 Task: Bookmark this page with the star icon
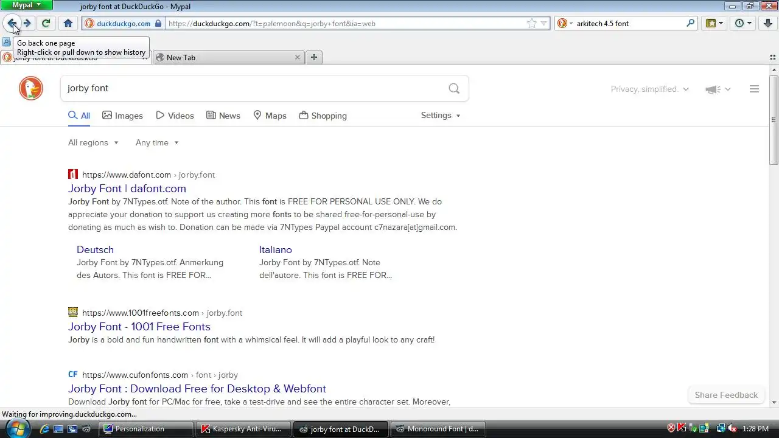(x=532, y=23)
